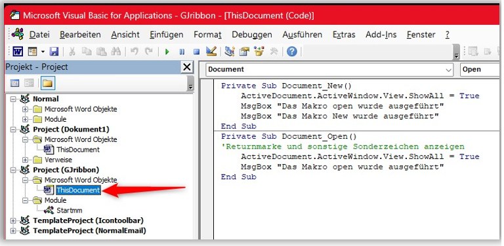Open the Einfügen menu

point(166,35)
